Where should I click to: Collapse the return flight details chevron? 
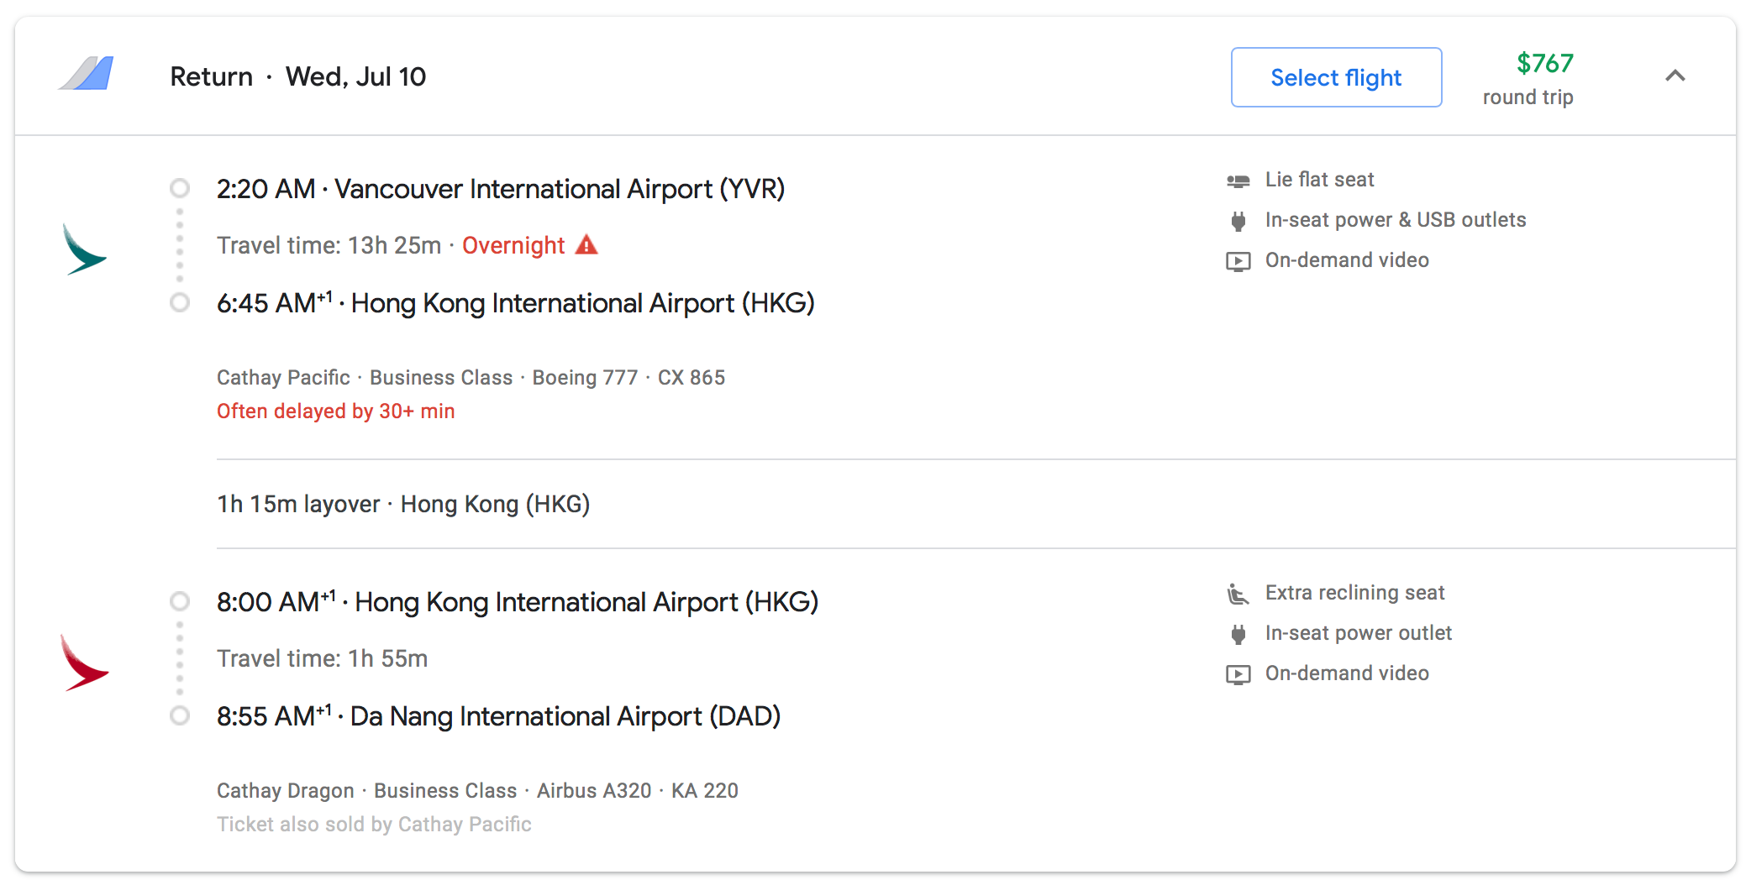point(1675,76)
